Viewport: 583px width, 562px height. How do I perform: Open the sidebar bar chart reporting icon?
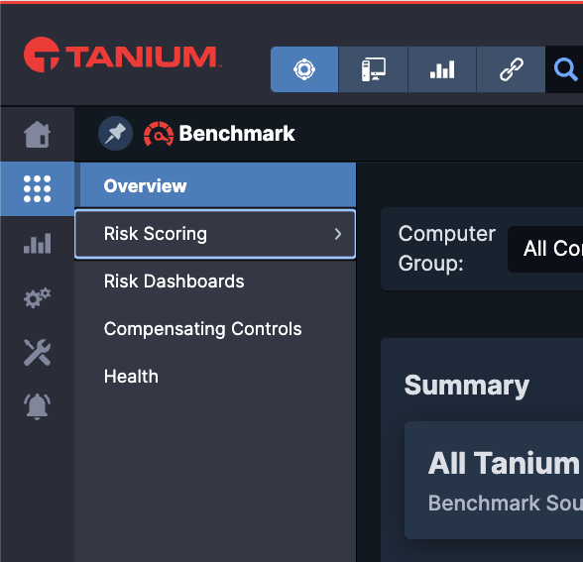pos(38,244)
